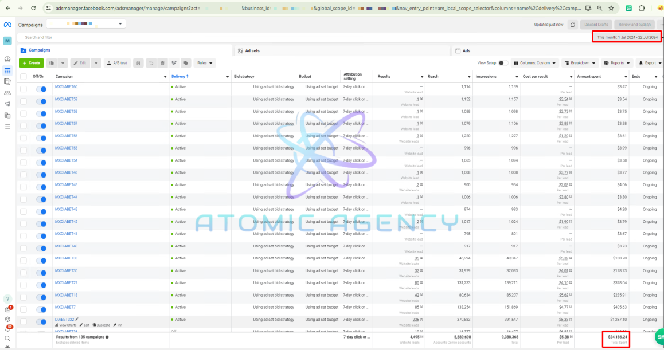This screenshot has height=350, width=664.
Task: Open the Export dropdown
Action: click(649, 63)
